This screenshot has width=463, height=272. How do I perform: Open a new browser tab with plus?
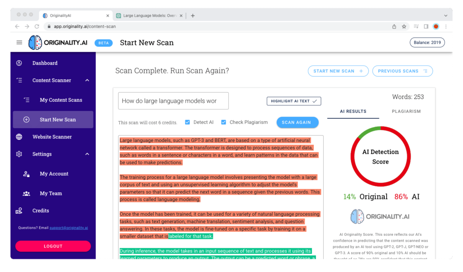coord(193,16)
